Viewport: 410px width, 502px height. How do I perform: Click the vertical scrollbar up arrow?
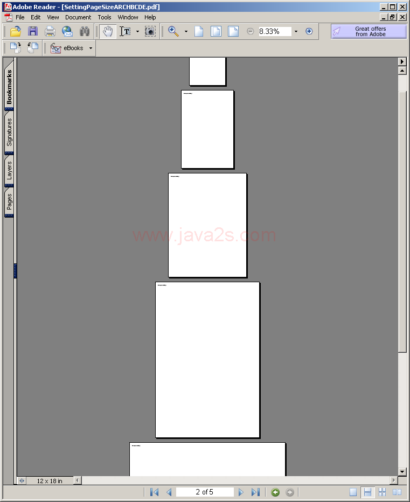402,71
